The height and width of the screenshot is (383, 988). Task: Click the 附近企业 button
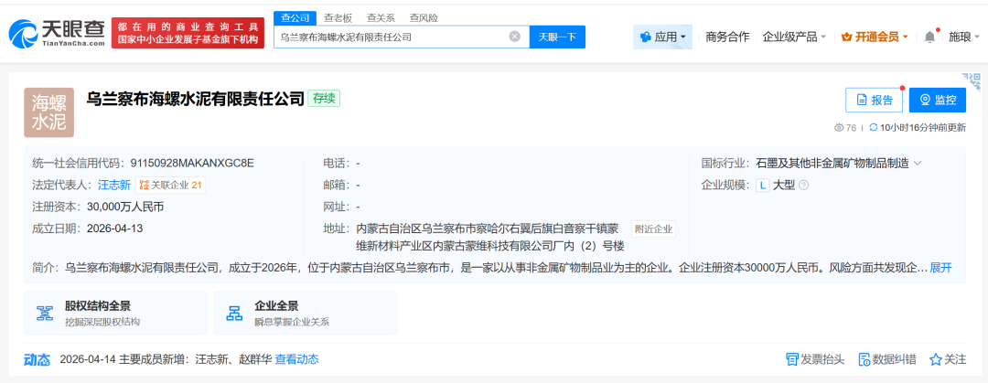[653, 228]
